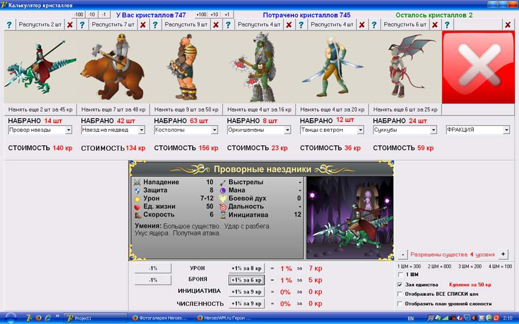Click "Нанять еще 2 шт за 45 кр"
The height and width of the screenshot is (324, 519).
click(40, 109)
